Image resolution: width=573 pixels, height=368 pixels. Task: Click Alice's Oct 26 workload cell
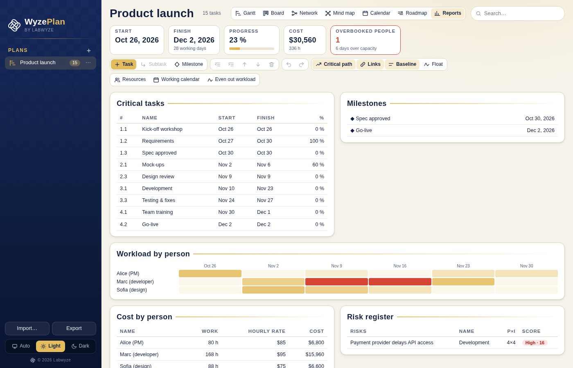[x=210, y=274]
